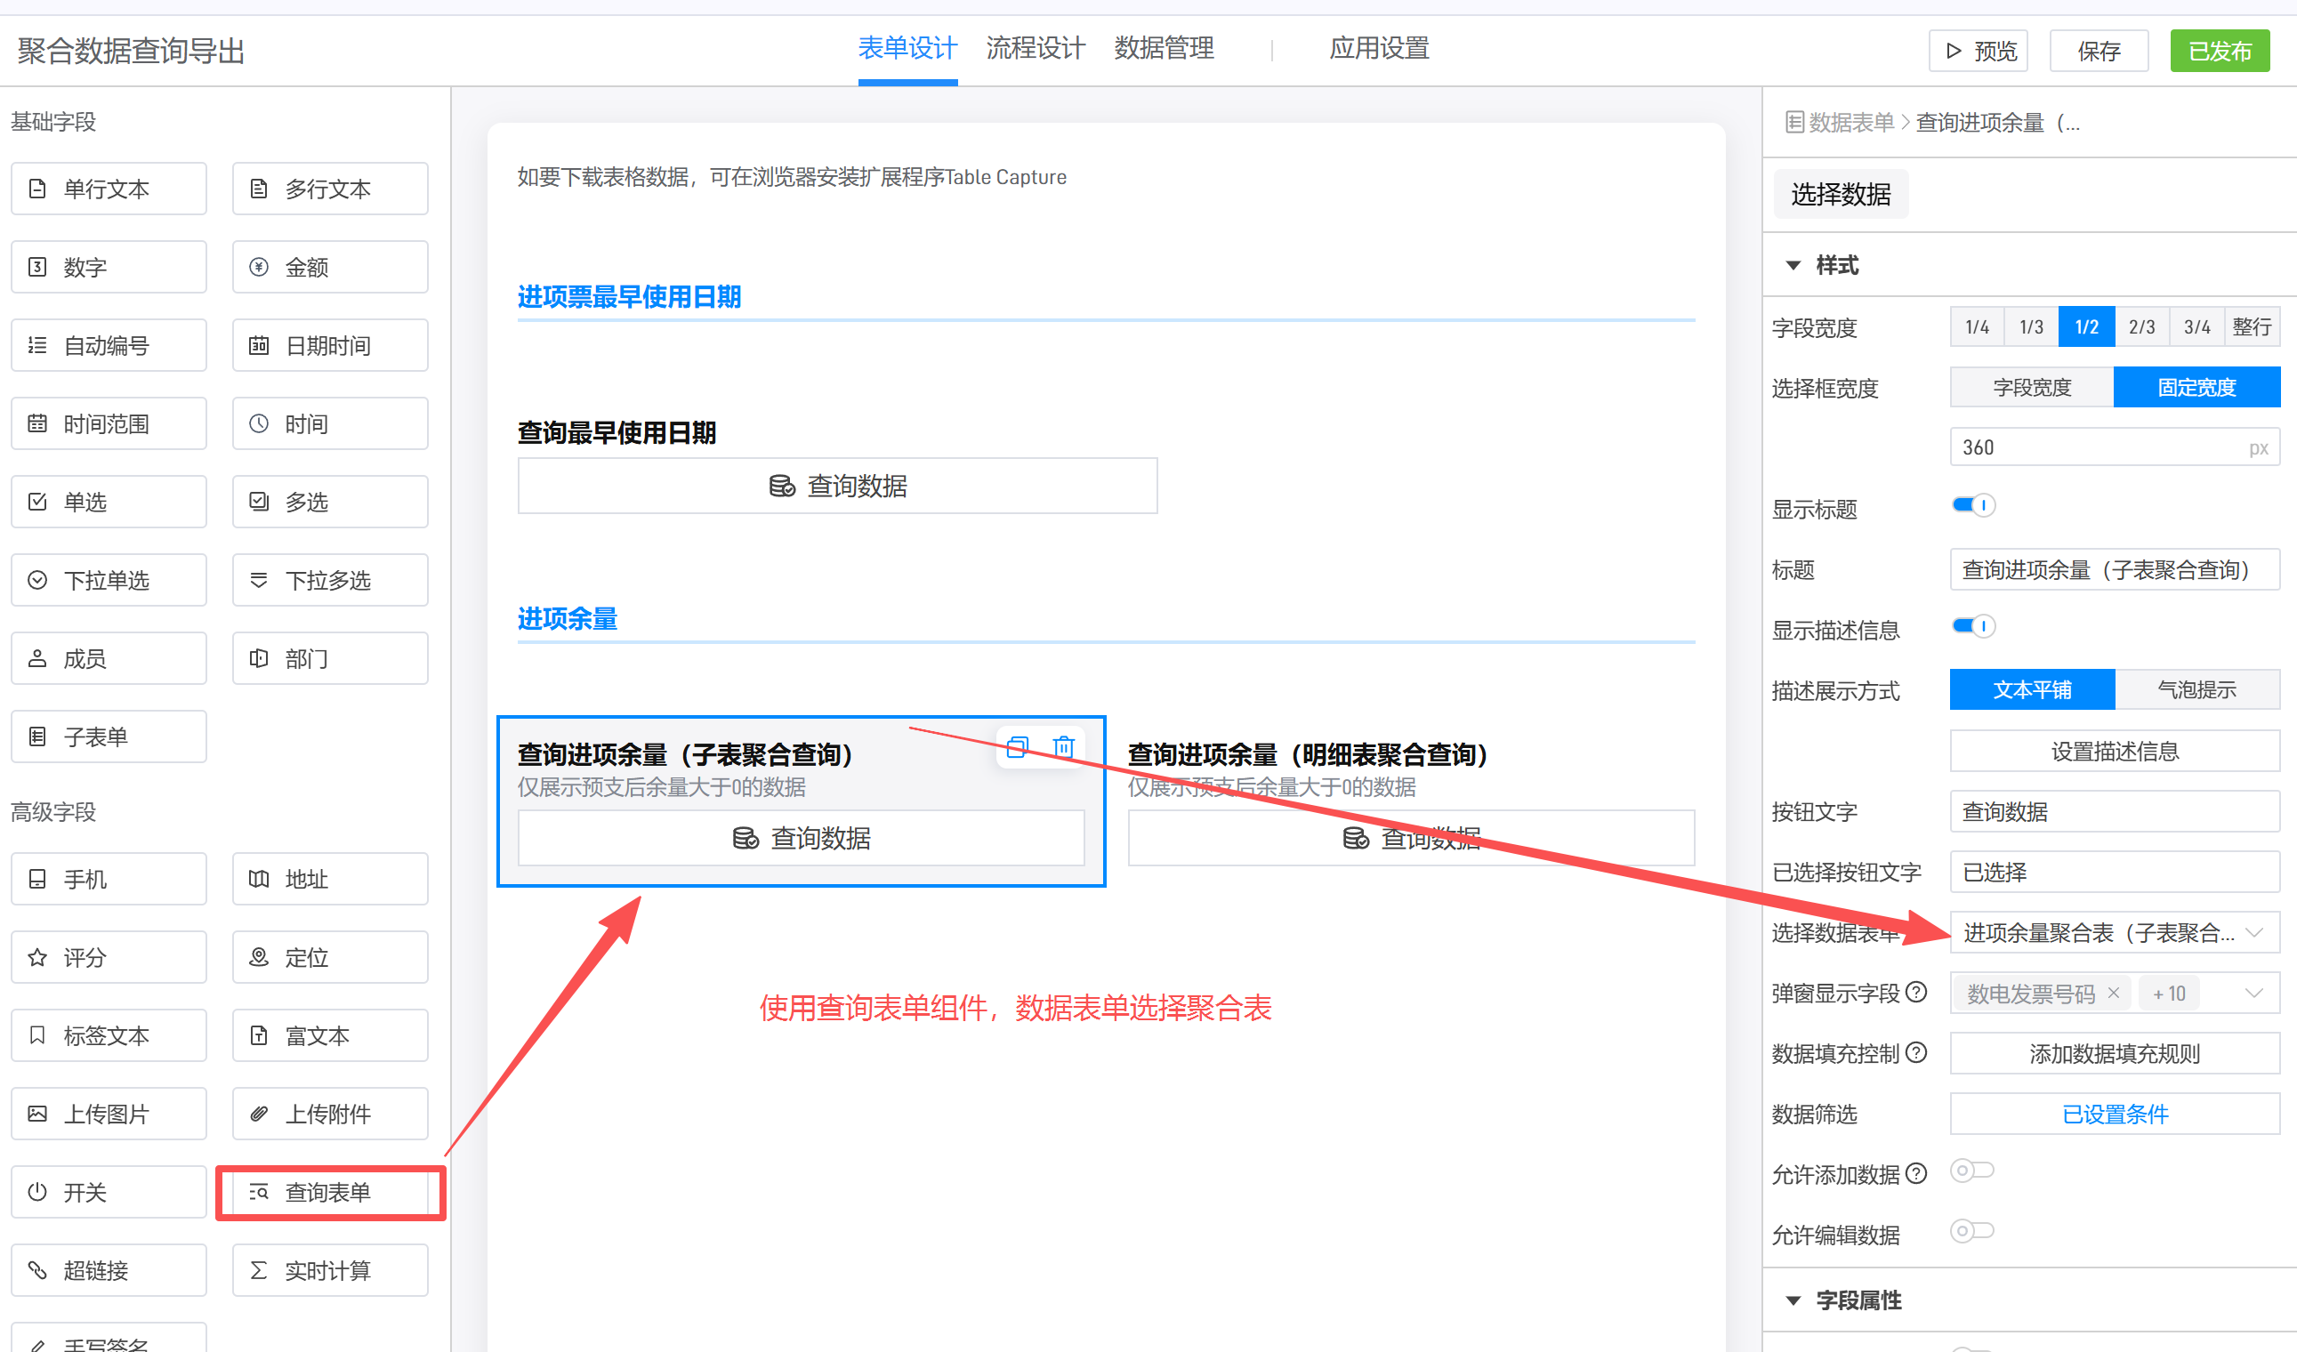
Task: Toggle the 显示描述信息 switch
Action: coord(1972,627)
